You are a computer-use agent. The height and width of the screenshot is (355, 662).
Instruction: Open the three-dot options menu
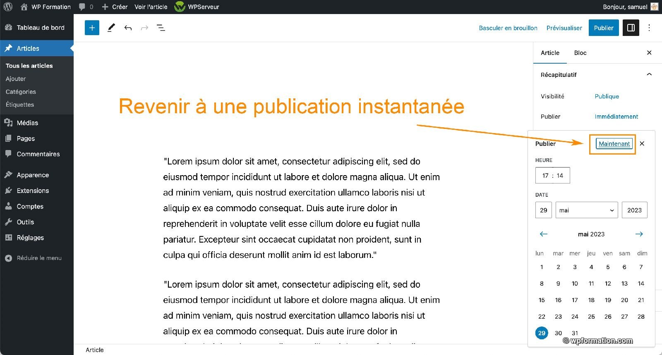(649, 28)
